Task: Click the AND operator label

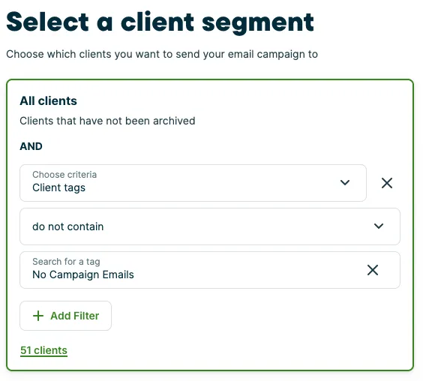Action: tap(31, 146)
